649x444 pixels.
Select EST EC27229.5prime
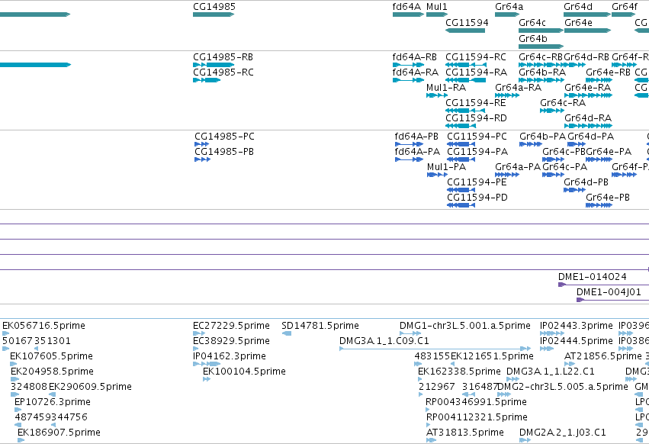[199, 333]
